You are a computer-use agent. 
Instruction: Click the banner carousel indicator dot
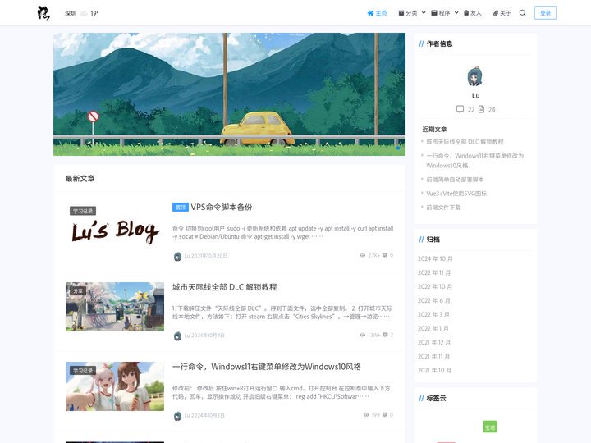coord(398,148)
